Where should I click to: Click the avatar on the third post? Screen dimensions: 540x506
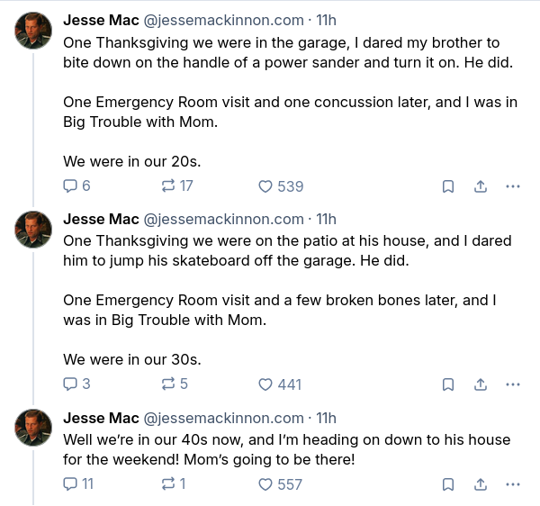[x=33, y=428]
